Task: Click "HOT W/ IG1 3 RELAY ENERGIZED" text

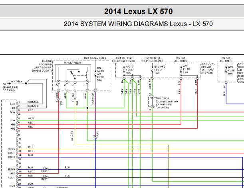Action: tap(152, 59)
